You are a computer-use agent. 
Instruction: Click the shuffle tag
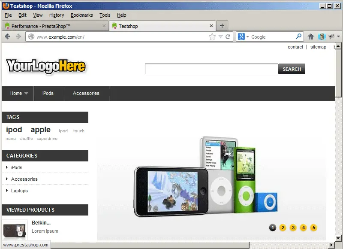tap(26, 139)
